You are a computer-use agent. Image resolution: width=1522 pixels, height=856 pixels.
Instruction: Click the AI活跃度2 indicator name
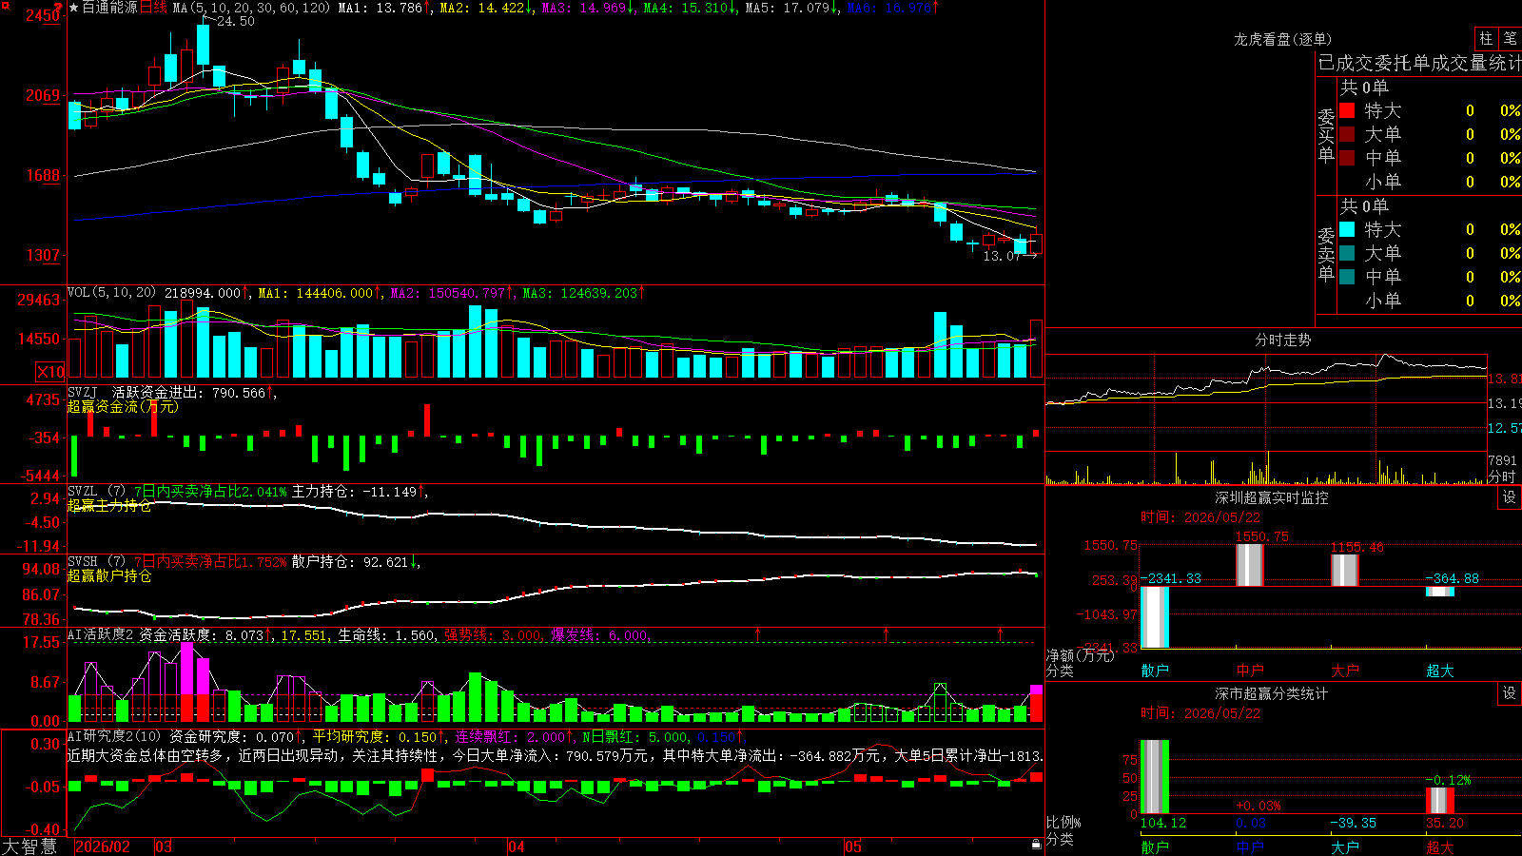(101, 634)
